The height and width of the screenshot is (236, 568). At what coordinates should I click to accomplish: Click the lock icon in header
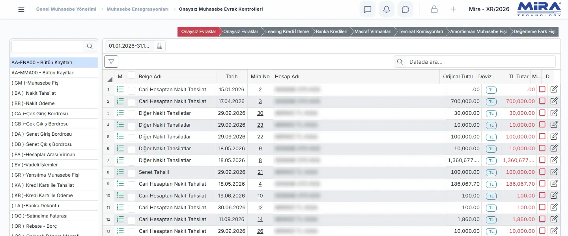point(434,9)
